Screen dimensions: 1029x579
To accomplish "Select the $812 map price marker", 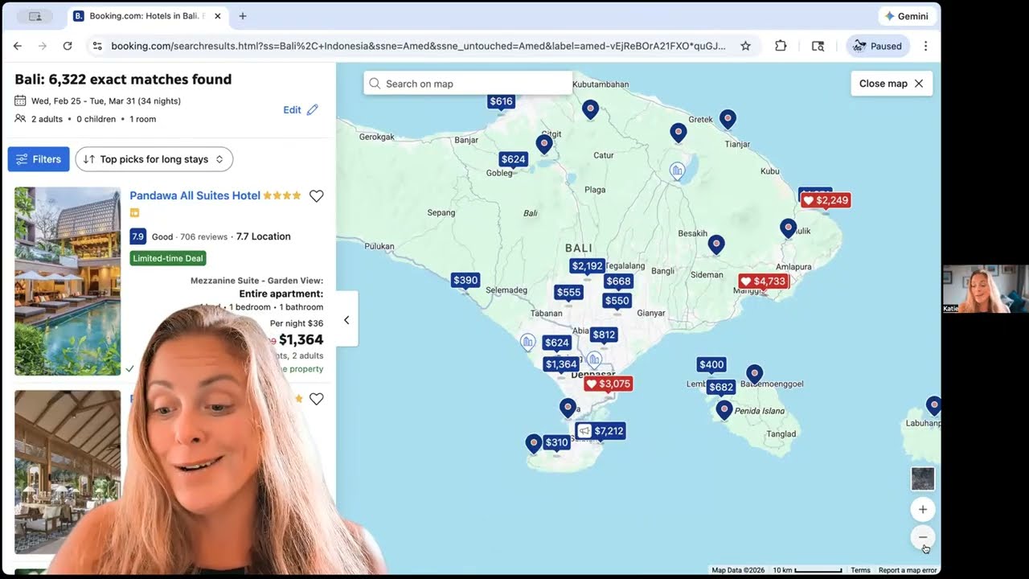I will [x=604, y=335].
